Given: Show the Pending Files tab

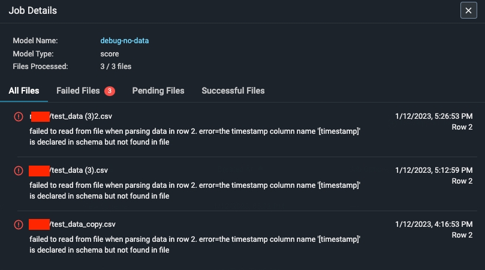Looking at the screenshot, I should click(158, 91).
